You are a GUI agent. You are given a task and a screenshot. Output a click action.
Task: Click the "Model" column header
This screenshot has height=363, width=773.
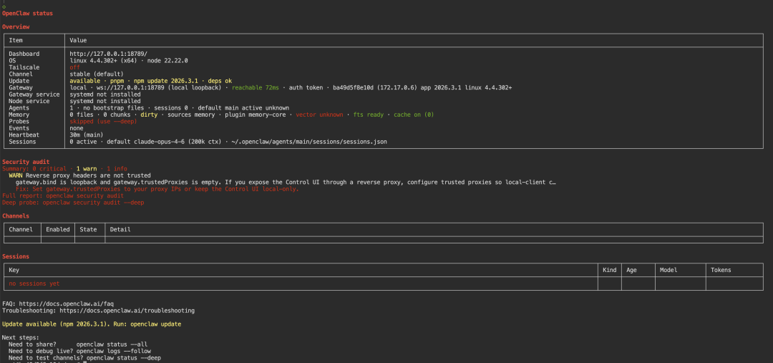click(669, 270)
